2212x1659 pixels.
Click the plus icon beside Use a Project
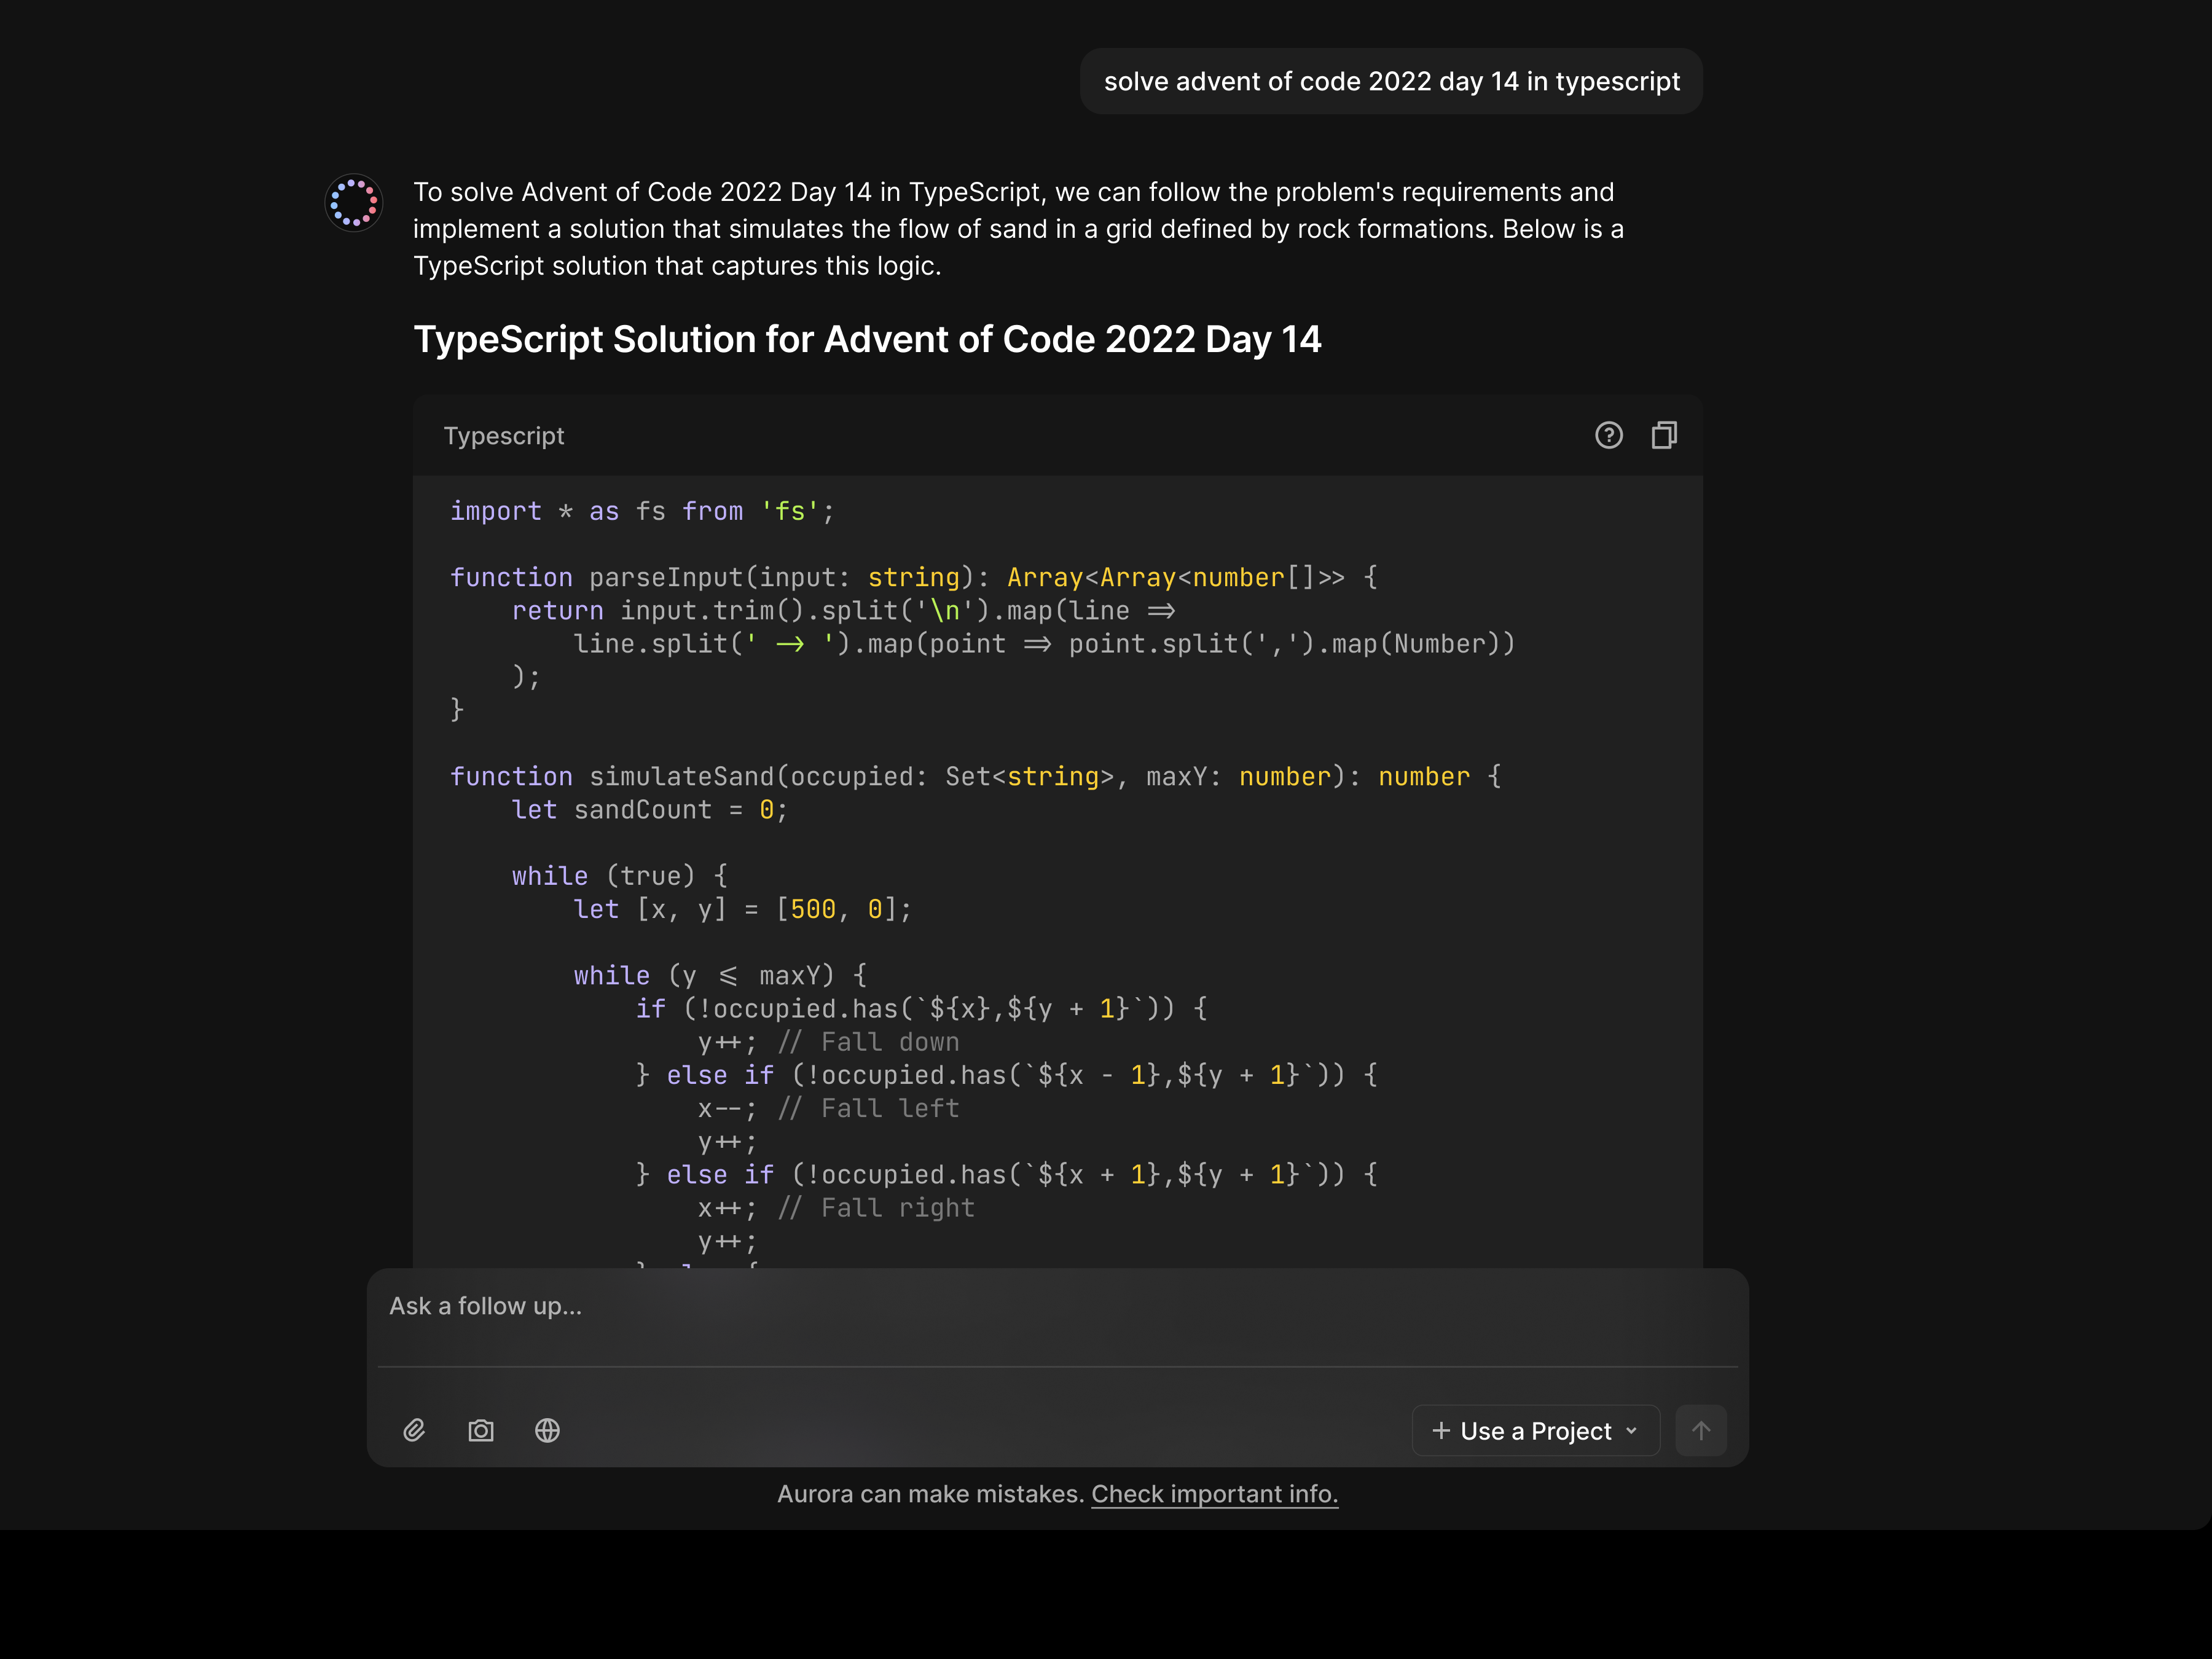[1441, 1430]
